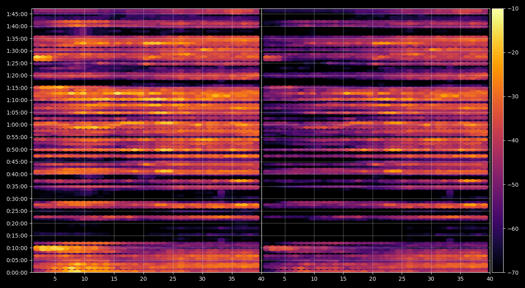
Task: Pick the 1:10:00 time label
Action: coord(17,100)
